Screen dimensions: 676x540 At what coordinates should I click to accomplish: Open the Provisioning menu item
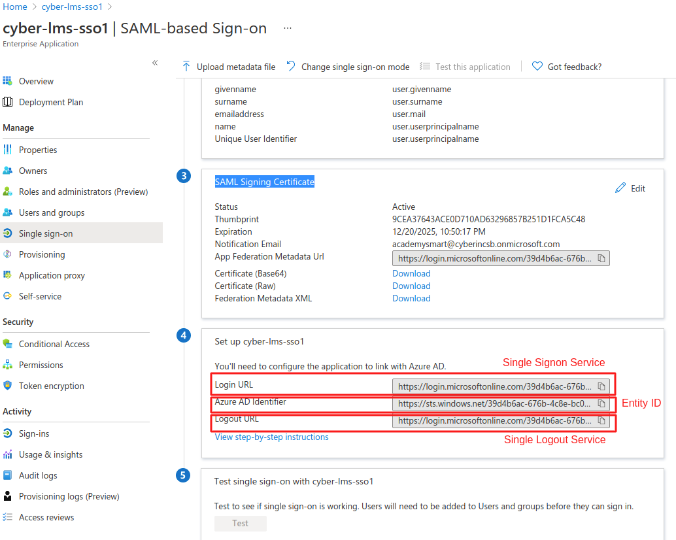(x=42, y=255)
